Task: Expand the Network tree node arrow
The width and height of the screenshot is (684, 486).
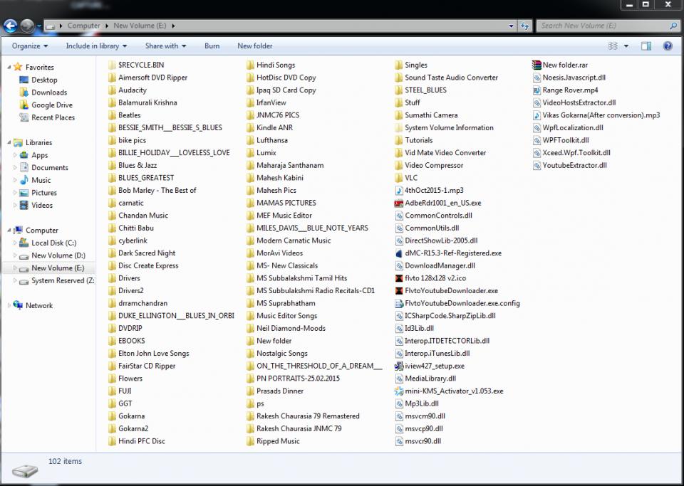Action: [10, 305]
